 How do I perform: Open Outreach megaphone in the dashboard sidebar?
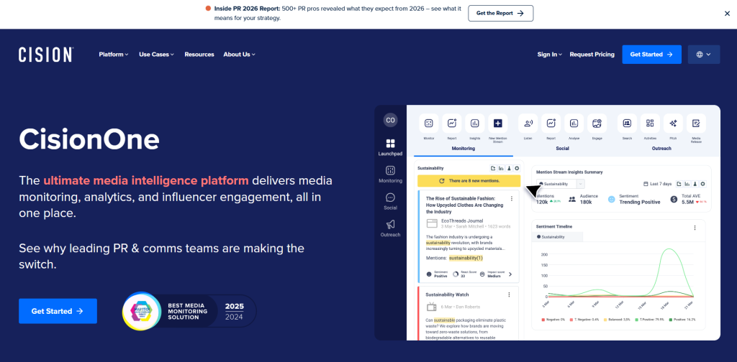pos(390,228)
